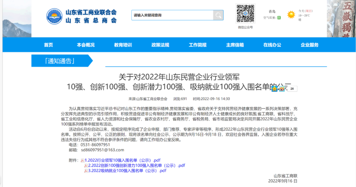Click the WeChat QR code image
The image size is (356, 187).
pos(245,14)
